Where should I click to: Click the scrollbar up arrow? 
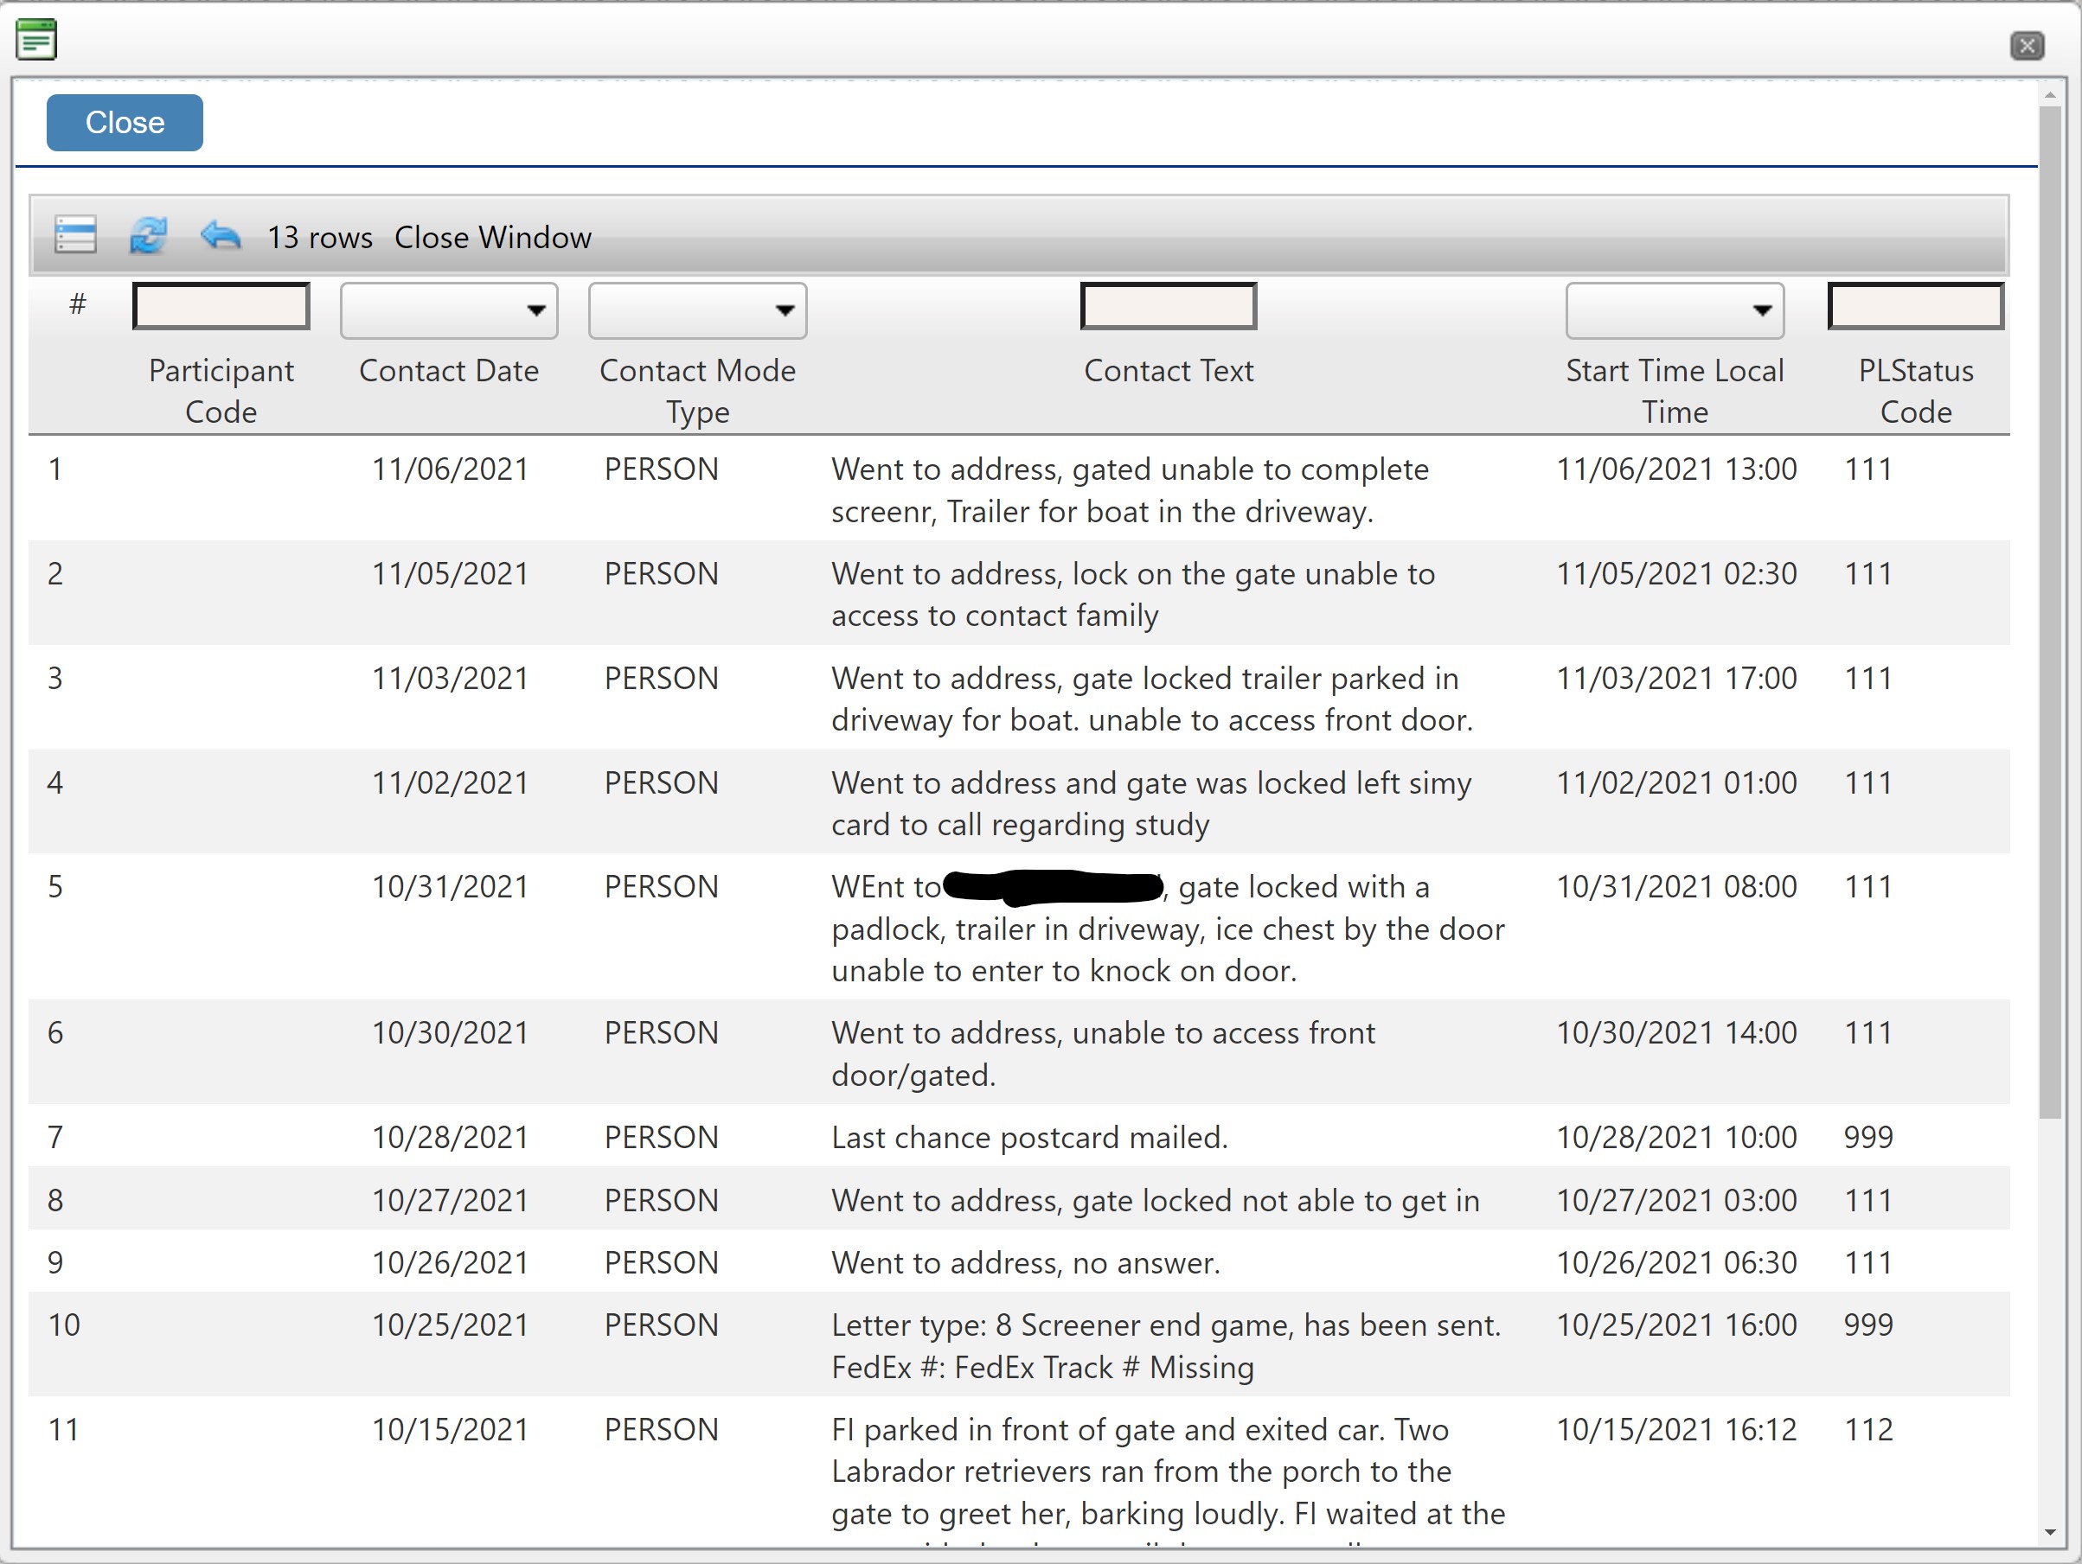[2049, 94]
